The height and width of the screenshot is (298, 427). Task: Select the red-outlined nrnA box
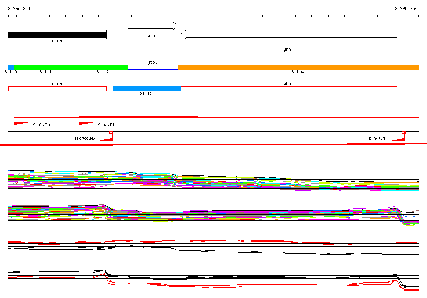[x=58, y=88]
